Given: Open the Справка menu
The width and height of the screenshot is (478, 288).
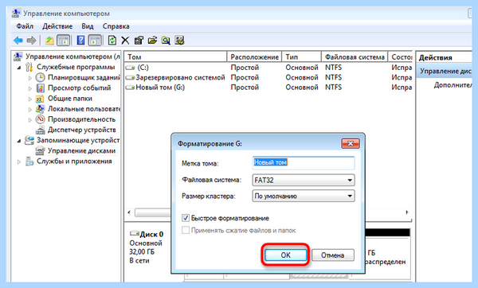Looking at the screenshot, I should (116, 26).
